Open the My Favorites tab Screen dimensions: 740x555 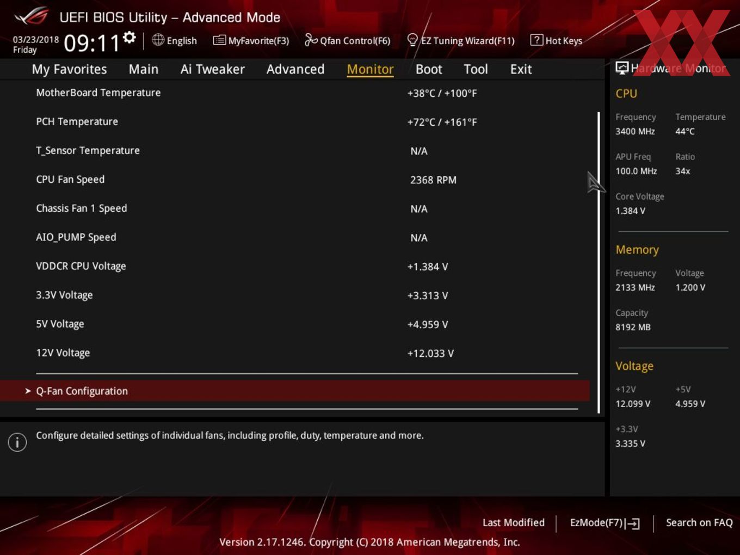[x=69, y=69]
